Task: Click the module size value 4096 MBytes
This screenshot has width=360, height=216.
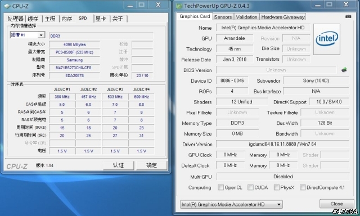Action: (x=74, y=44)
